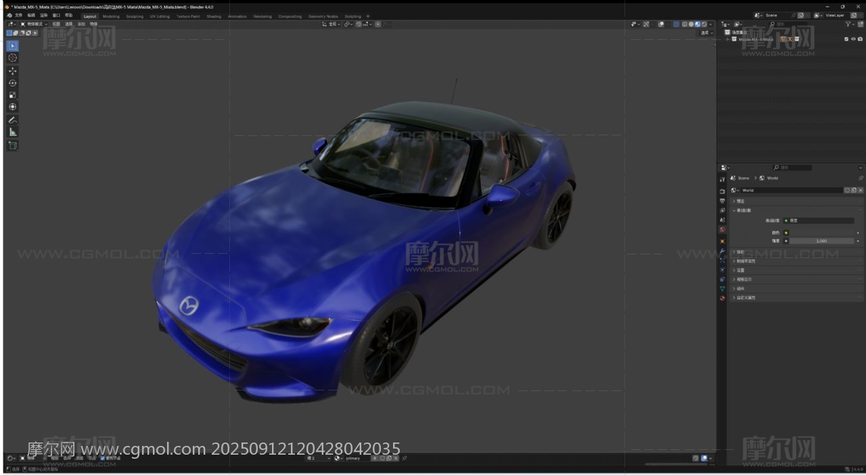Open the 选项 dropdown in the viewport
The height and width of the screenshot is (475, 866).
click(706, 33)
